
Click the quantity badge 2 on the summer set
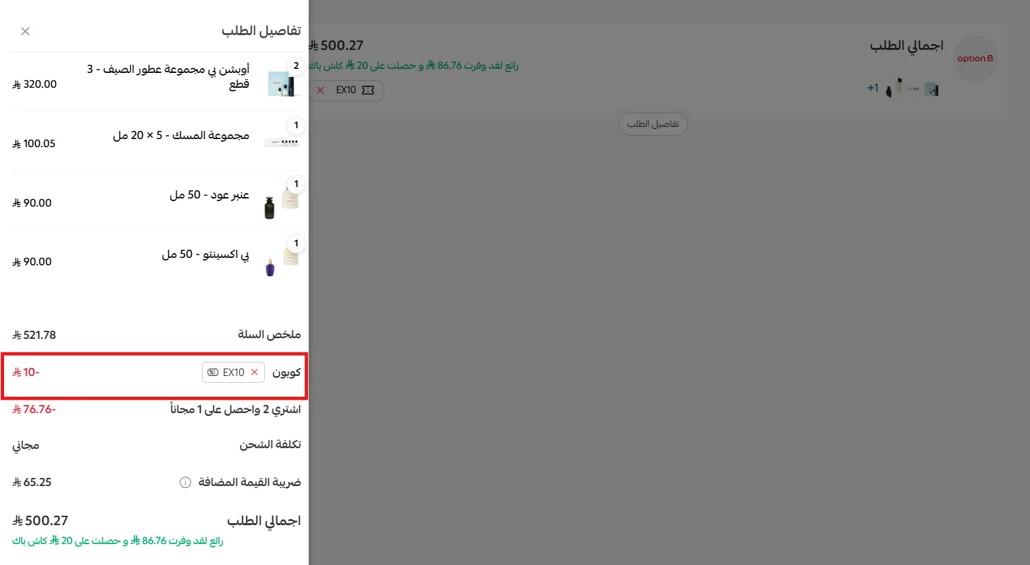click(296, 65)
